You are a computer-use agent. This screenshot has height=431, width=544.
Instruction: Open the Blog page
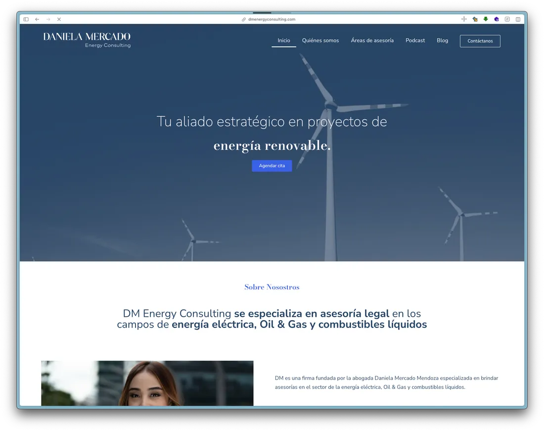pyautogui.click(x=442, y=40)
